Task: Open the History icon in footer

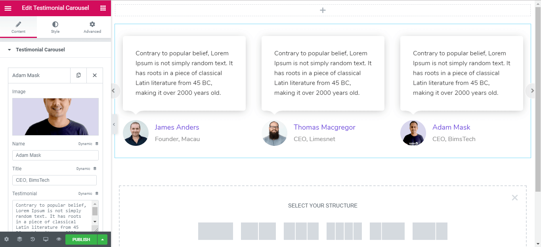Action: [32, 239]
